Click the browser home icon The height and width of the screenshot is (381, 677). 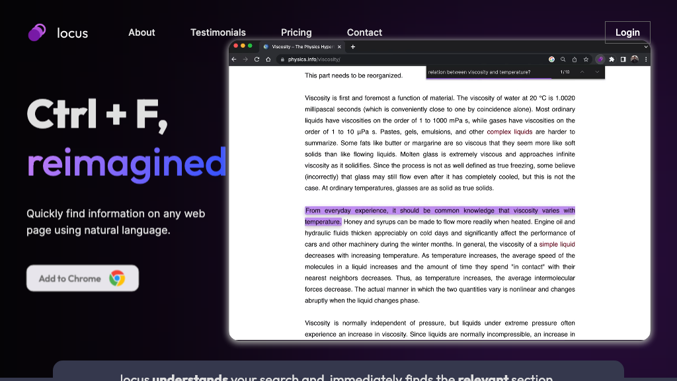268,60
